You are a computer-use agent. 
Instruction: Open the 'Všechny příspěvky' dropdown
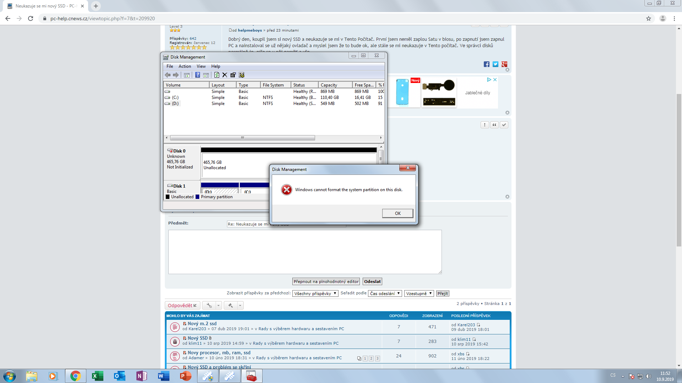315,294
